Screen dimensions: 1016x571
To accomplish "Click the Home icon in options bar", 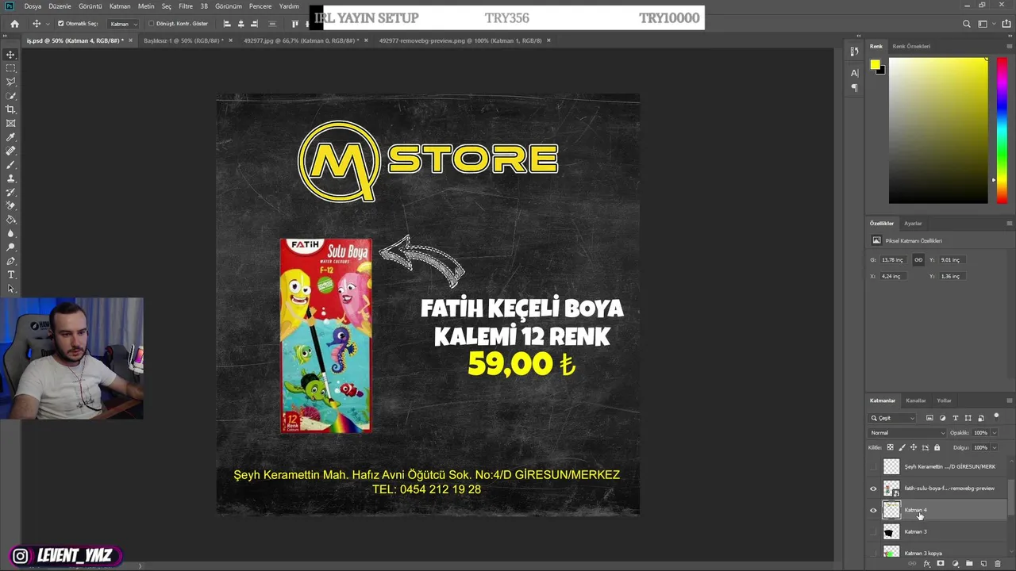I will click(14, 24).
